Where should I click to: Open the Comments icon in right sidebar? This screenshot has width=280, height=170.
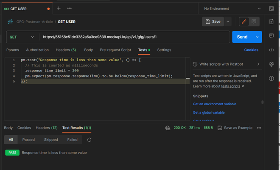(x=272, y=36)
